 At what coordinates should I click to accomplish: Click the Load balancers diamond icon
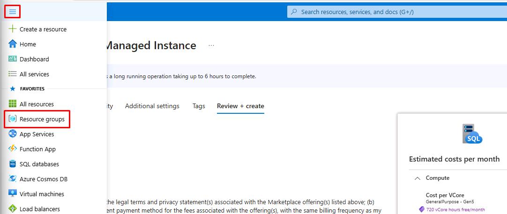pos(12,208)
